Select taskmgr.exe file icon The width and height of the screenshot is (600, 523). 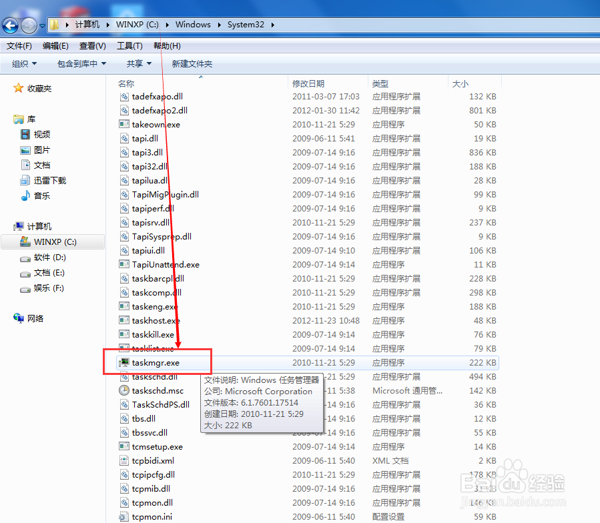click(124, 362)
